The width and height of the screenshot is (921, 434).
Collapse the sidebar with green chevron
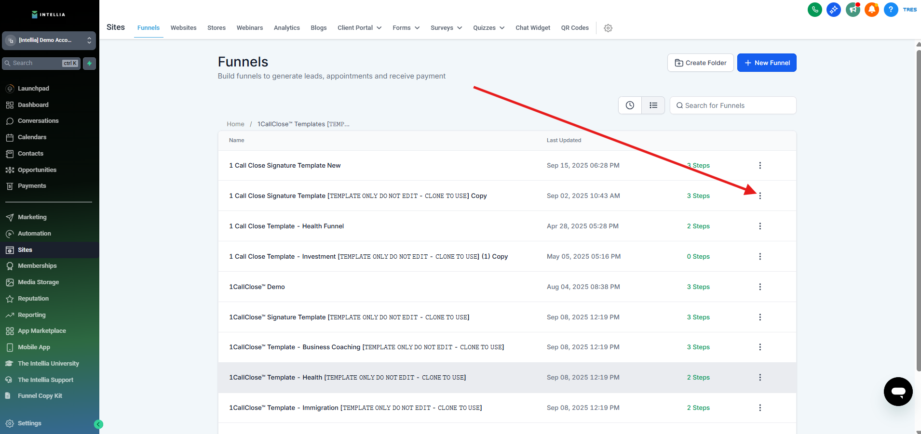[98, 424]
